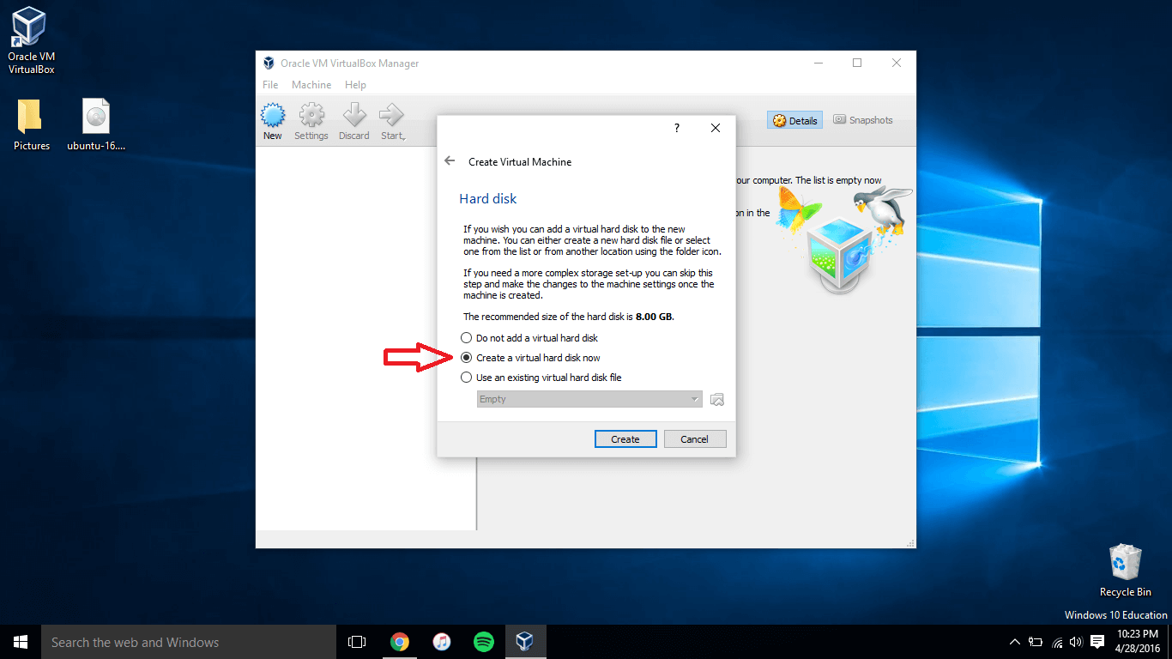
Task: Maximize the VirtualBox Manager window
Action: click(x=857, y=63)
